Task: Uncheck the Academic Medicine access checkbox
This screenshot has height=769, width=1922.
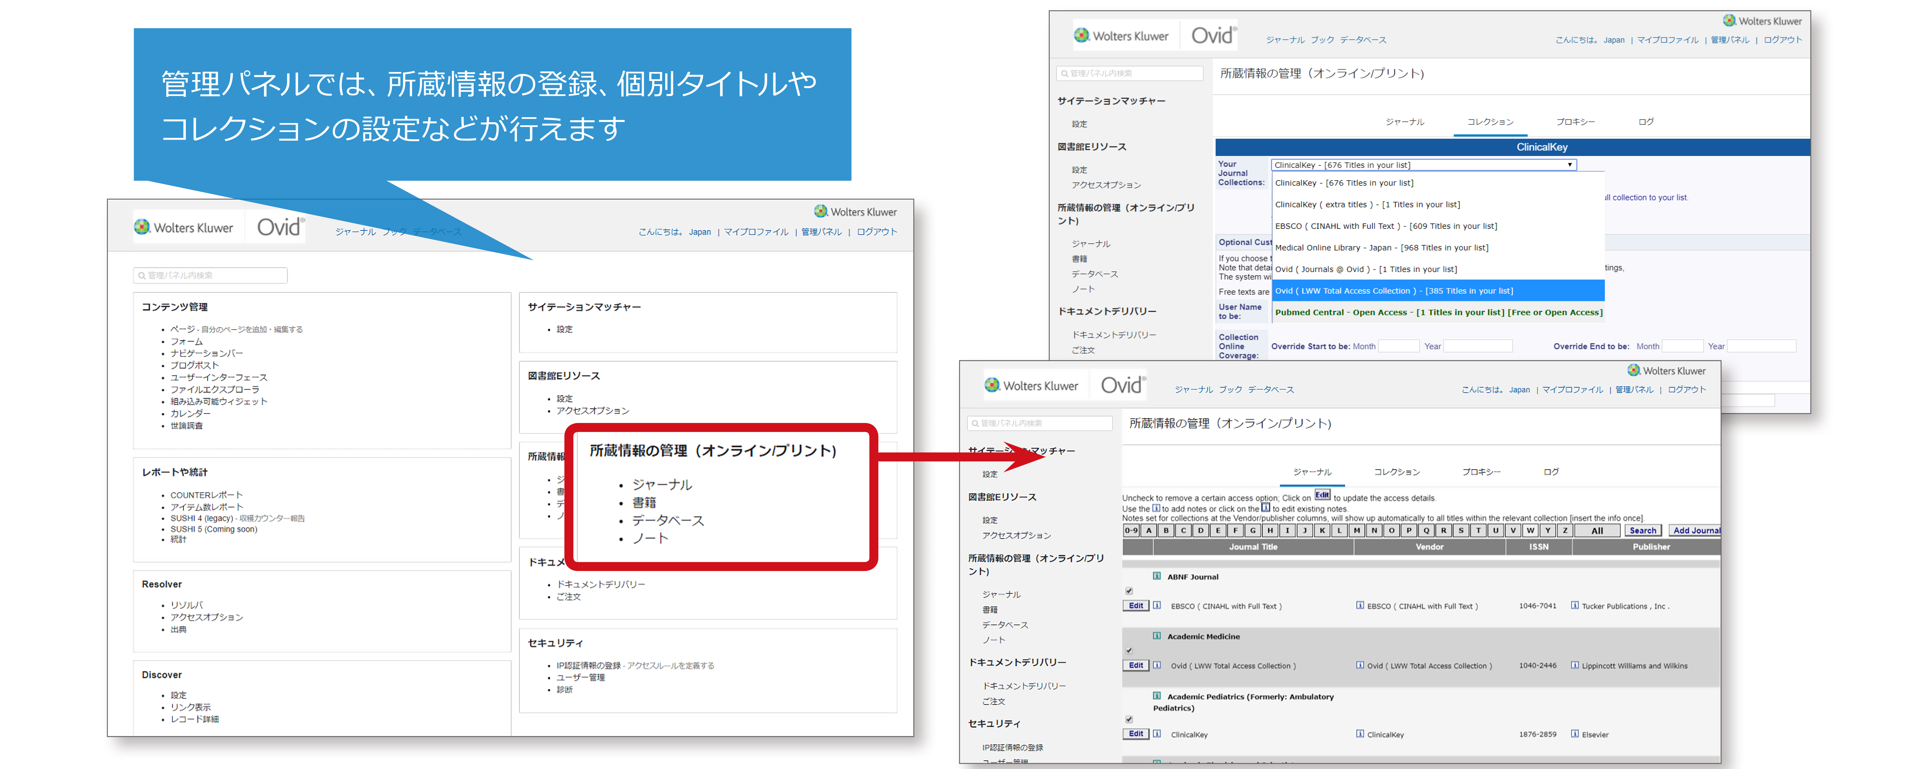Action: pyautogui.click(x=1129, y=651)
